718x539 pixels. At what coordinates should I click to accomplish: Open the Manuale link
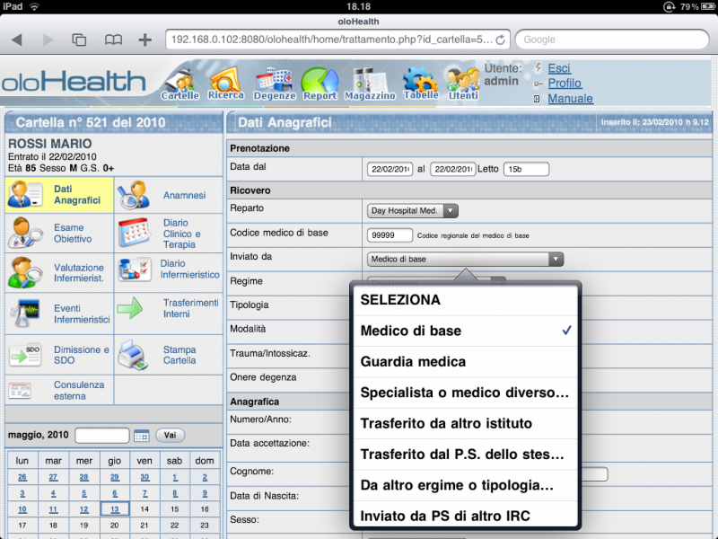(571, 98)
